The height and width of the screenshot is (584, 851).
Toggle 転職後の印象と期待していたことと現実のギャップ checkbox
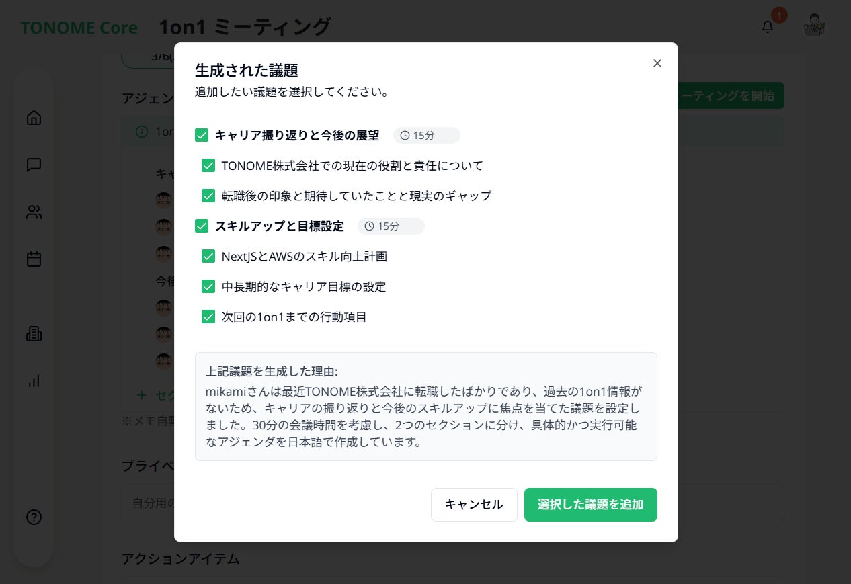click(x=208, y=196)
